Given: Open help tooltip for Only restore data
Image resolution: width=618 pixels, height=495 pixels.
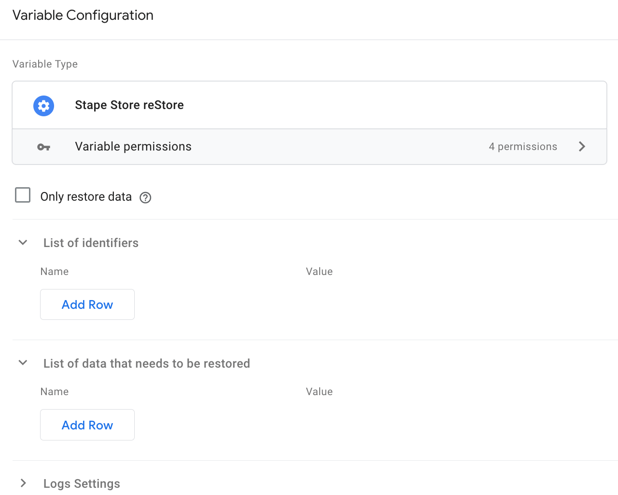Looking at the screenshot, I should coord(145,197).
